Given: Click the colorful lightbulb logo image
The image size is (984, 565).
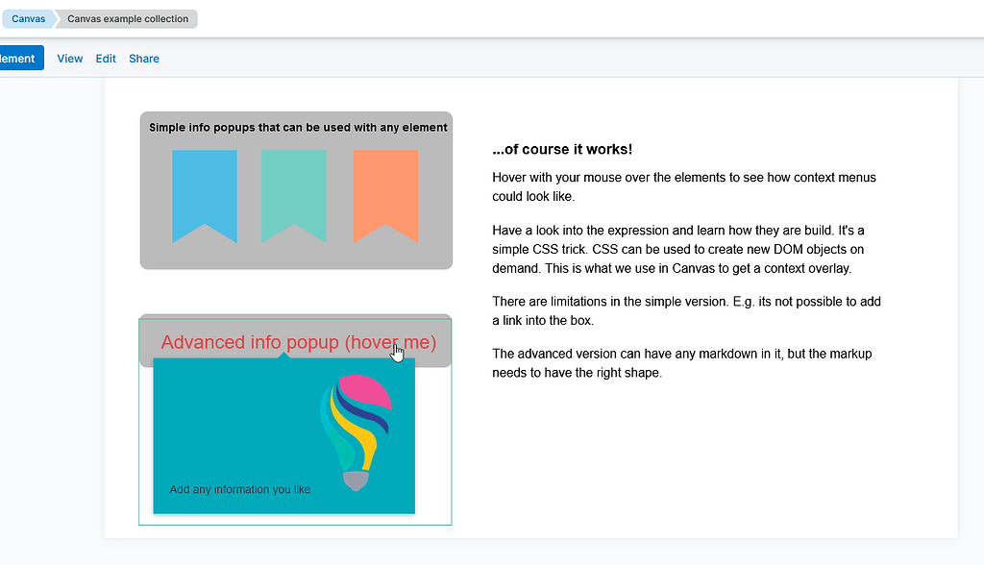Looking at the screenshot, I should 356,432.
